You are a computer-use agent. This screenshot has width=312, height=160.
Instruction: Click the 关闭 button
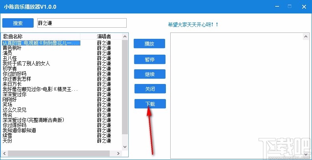click(x=150, y=89)
